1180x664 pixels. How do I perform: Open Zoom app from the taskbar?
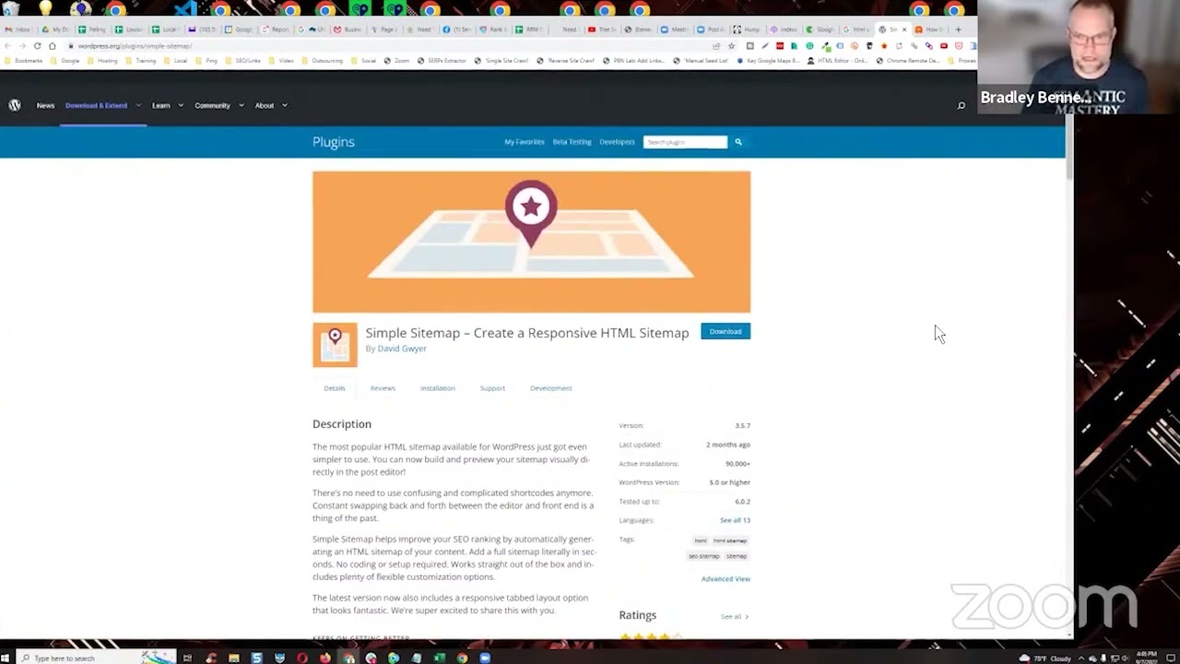[485, 658]
